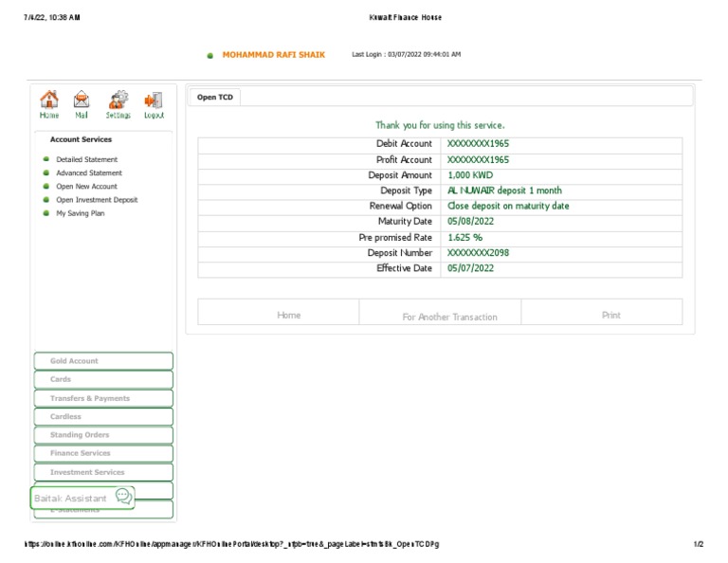
Task: Open the Baitak Assistant chat bubble icon
Action: [123, 496]
